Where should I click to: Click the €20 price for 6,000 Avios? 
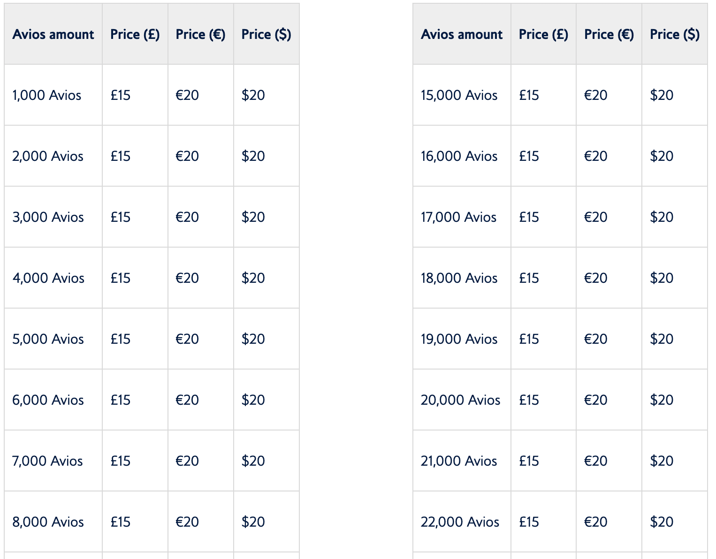click(x=187, y=400)
